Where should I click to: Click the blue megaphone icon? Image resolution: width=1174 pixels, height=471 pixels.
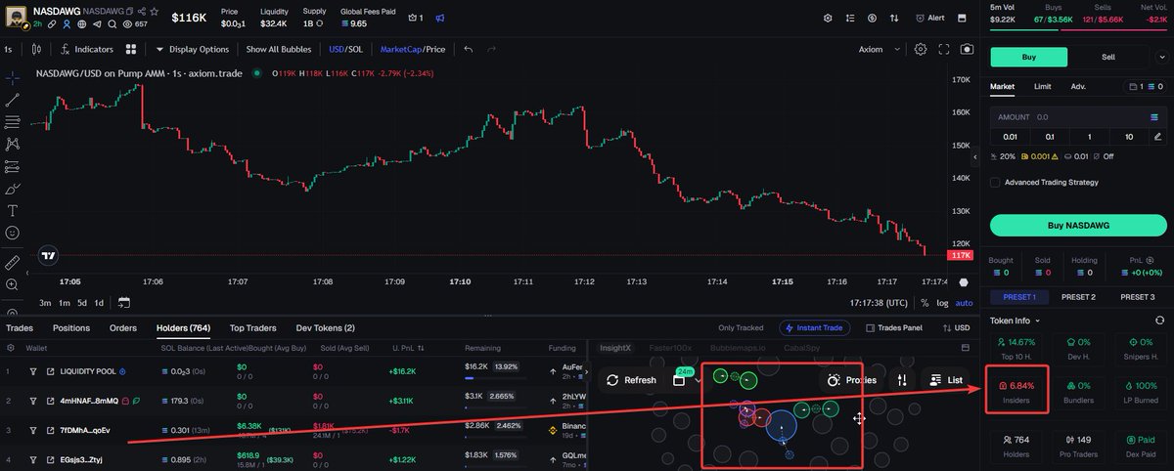tap(440, 18)
